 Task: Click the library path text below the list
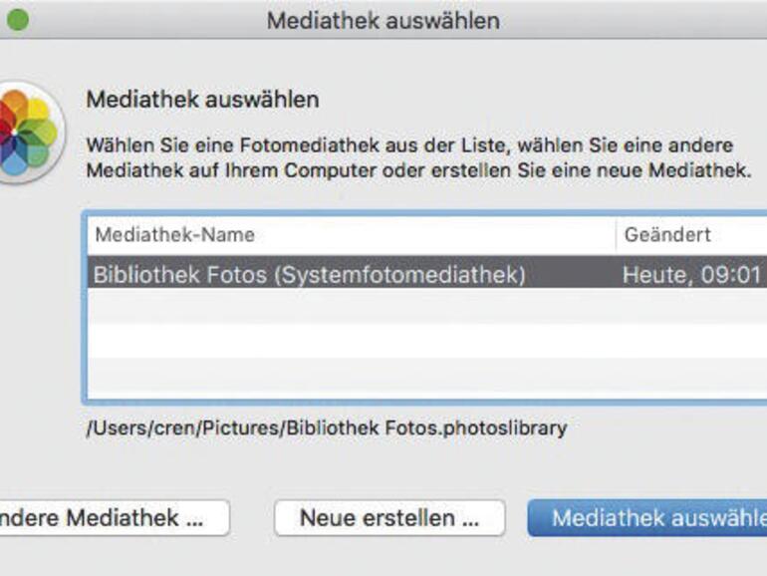point(327,429)
